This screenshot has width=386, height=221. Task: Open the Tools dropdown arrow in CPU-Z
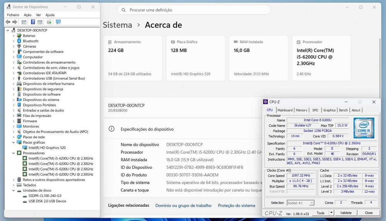click(x=331, y=213)
